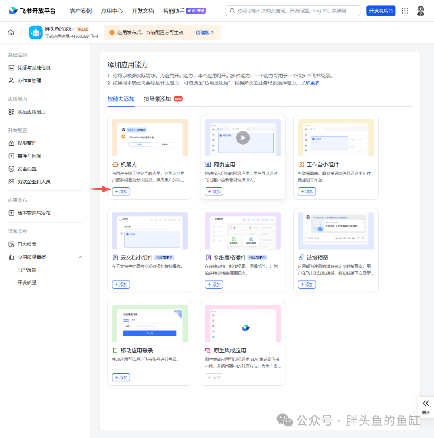Click the 安全设置 shield icon
This screenshot has width=434, height=438.
tap(11, 169)
